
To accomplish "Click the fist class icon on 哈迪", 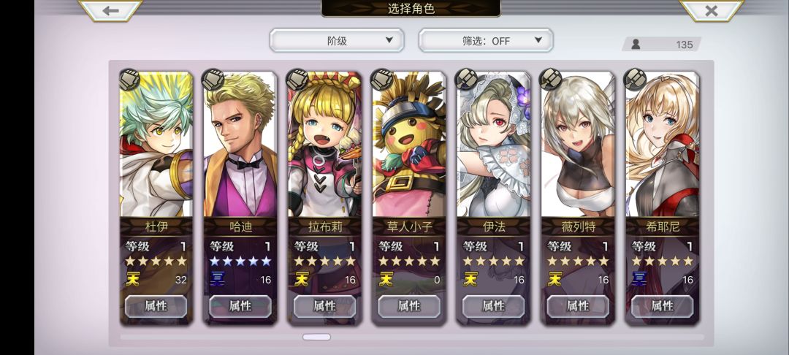I will [213, 80].
